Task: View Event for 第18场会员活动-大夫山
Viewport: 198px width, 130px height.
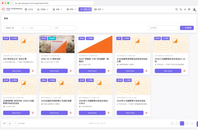Action: click(x=92, y=113)
